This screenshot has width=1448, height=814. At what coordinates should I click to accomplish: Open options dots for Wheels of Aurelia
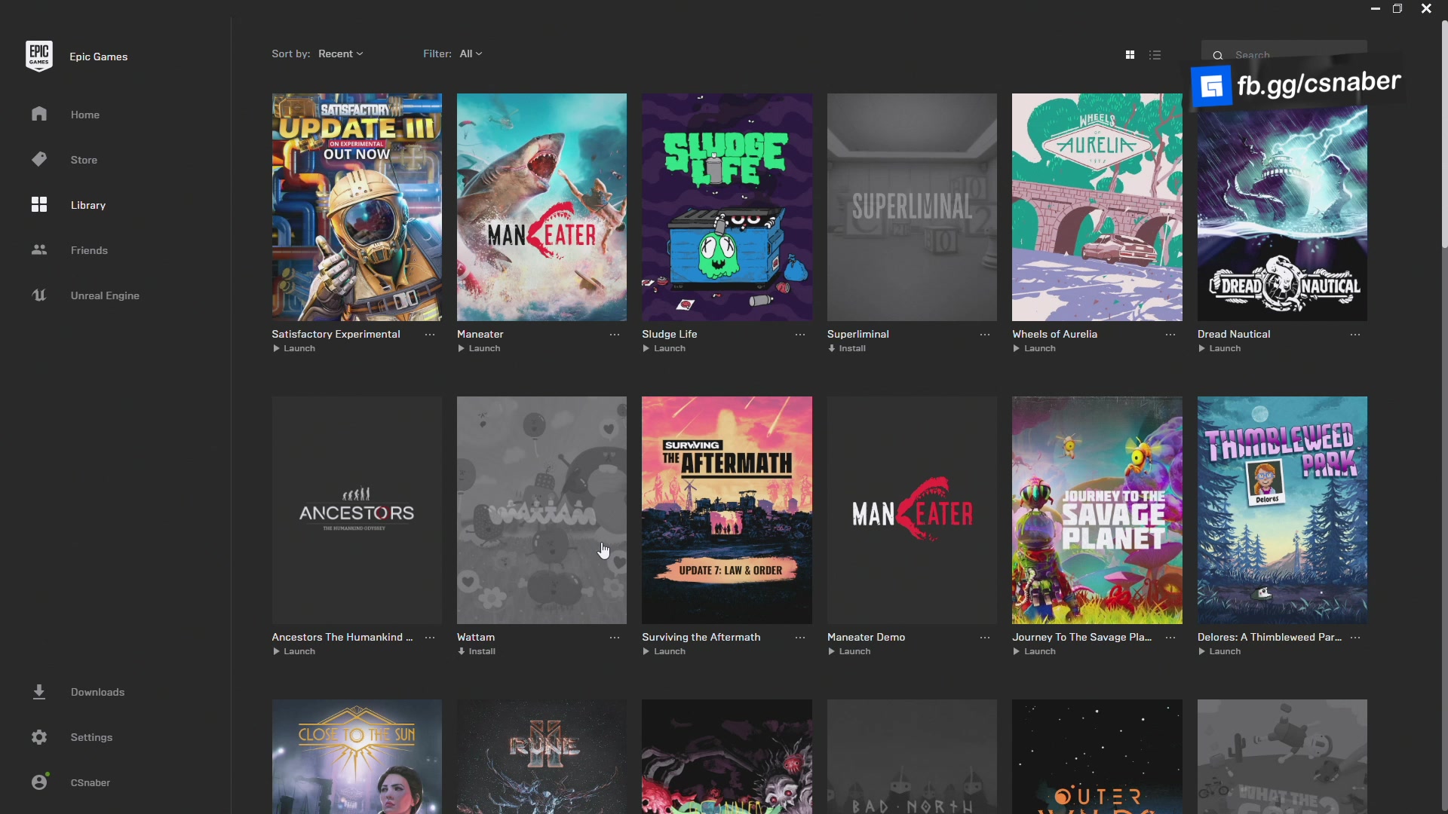(1170, 335)
